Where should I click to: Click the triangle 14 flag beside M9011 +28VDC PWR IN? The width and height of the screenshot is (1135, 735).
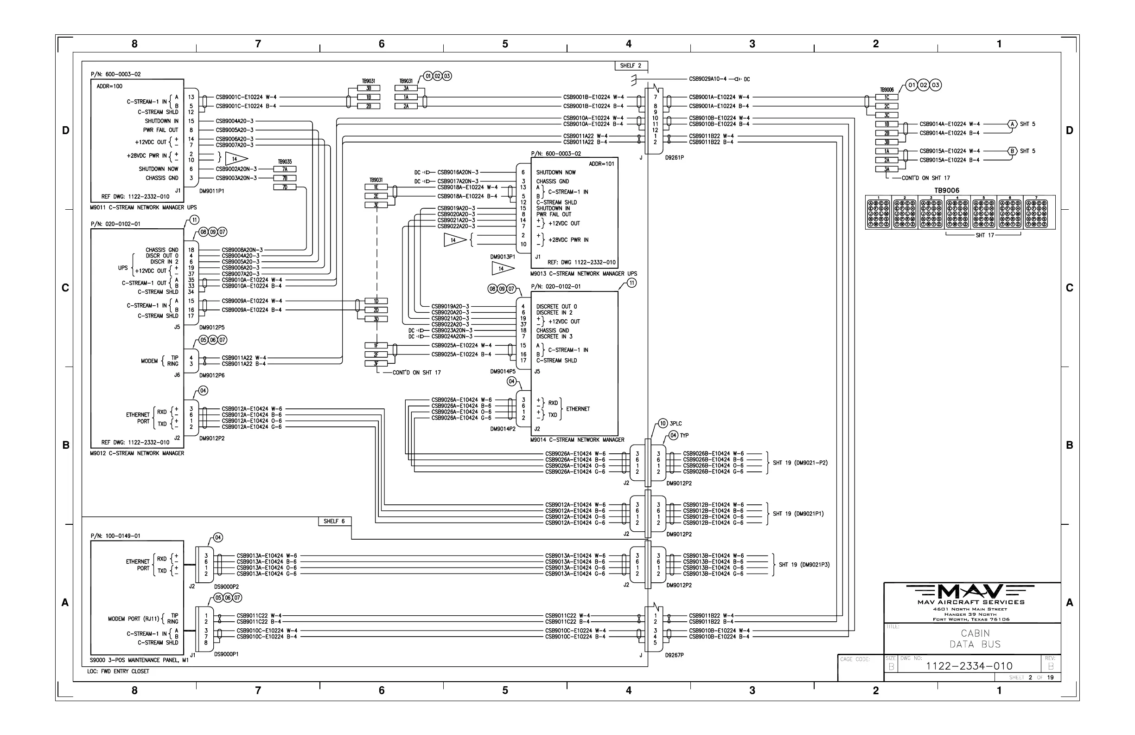point(236,159)
